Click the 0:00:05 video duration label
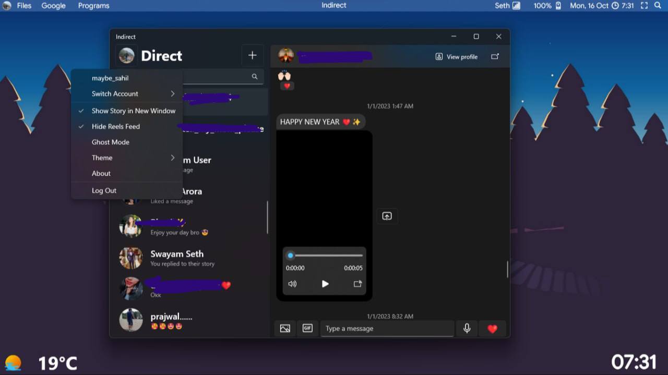This screenshot has width=668, height=375. [353, 268]
